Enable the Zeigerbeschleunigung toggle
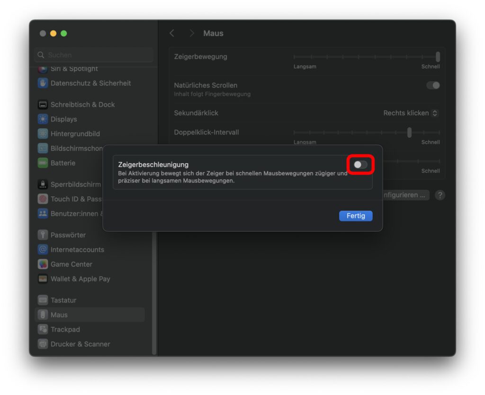 pos(360,164)
